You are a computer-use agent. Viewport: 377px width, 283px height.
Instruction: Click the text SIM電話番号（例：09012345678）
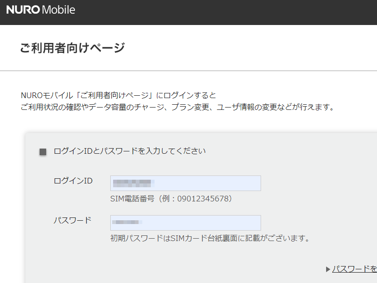[x=171, y=199]
